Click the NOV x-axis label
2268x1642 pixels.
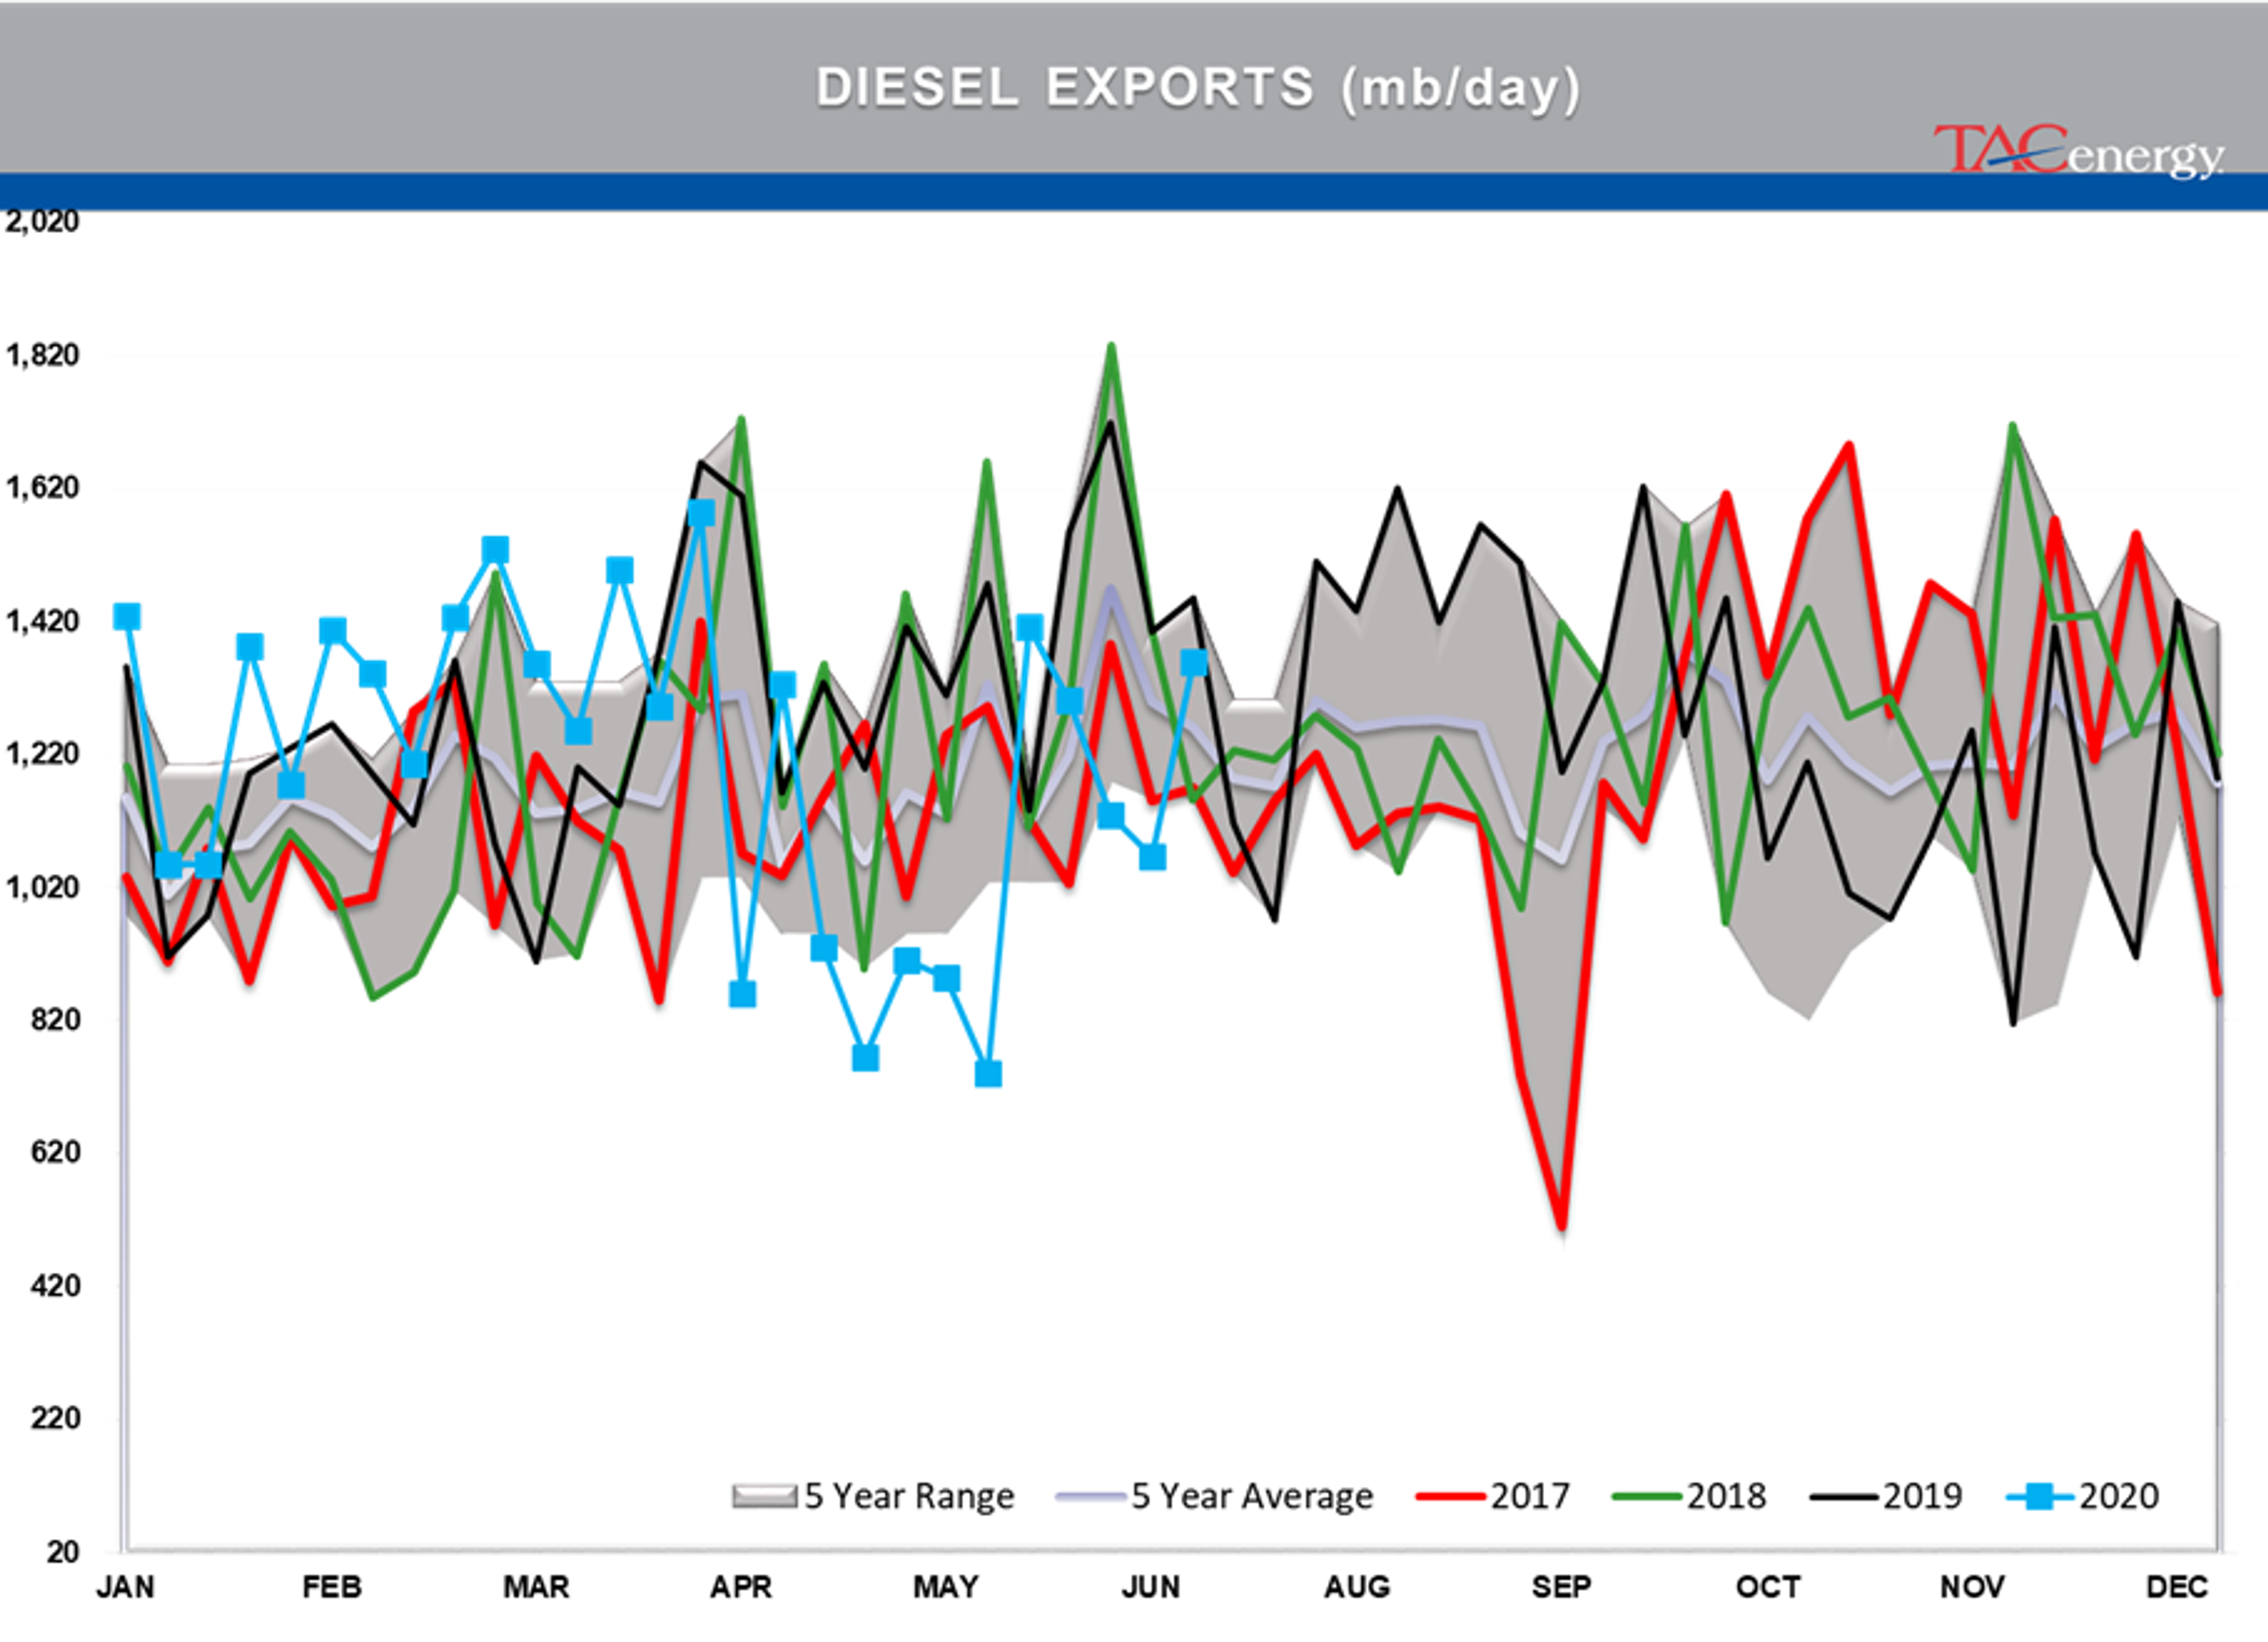pos(1972,1587)
